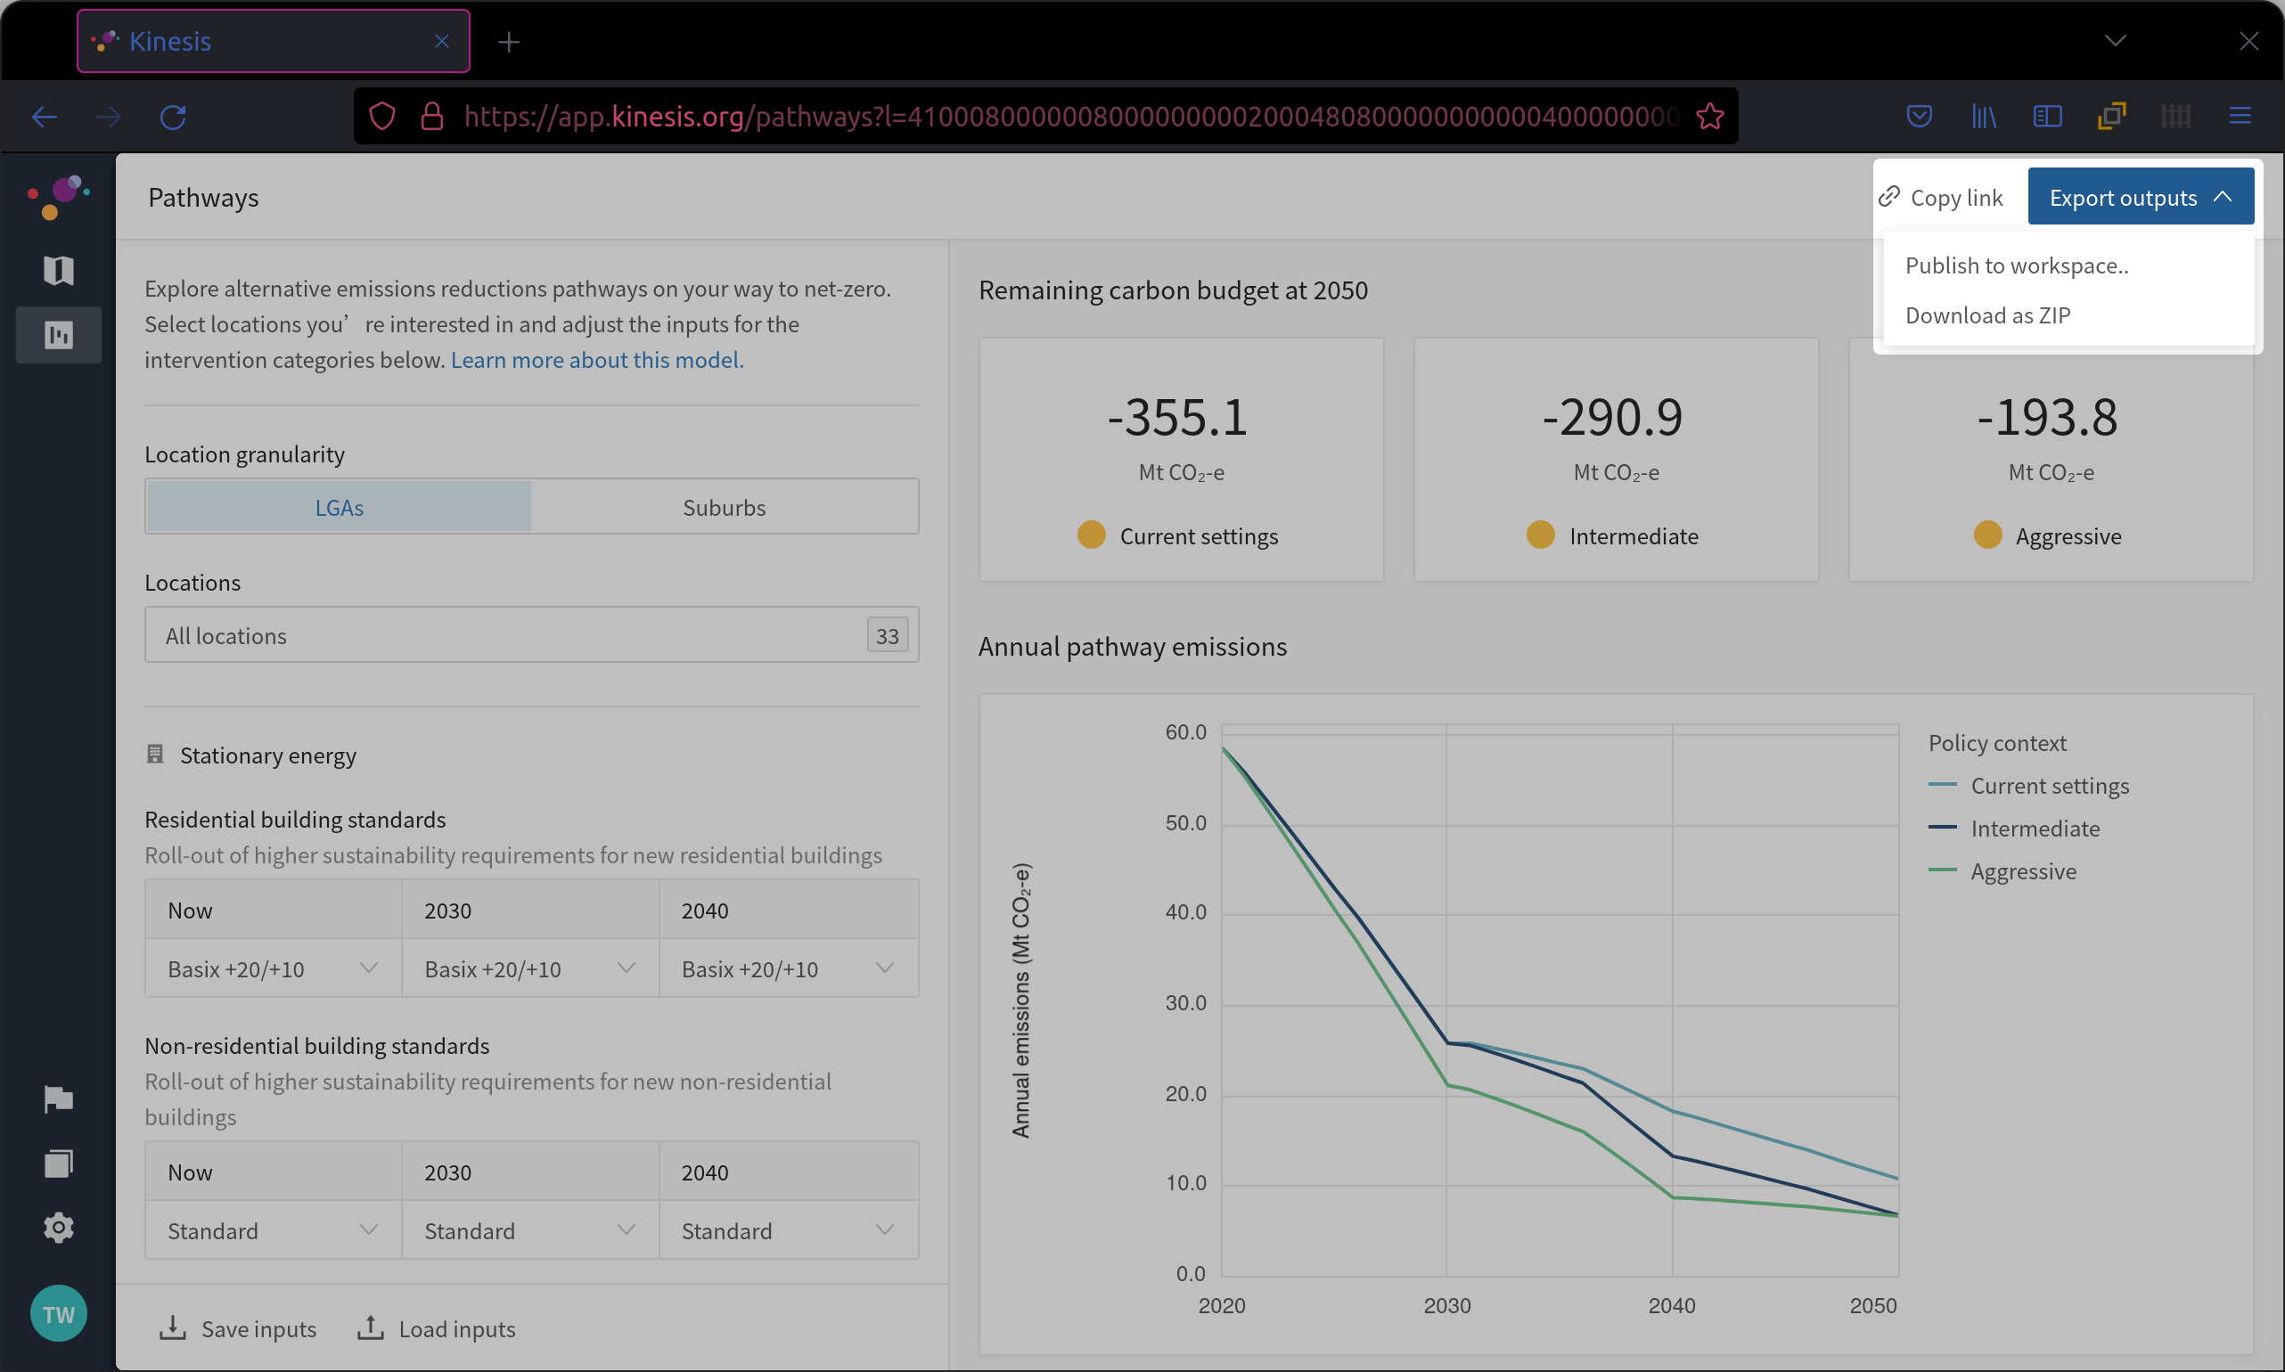Toggle Aggressive series in the chart legend
Viewport: 2285px width, 1372px height.
coord(2022,871)
